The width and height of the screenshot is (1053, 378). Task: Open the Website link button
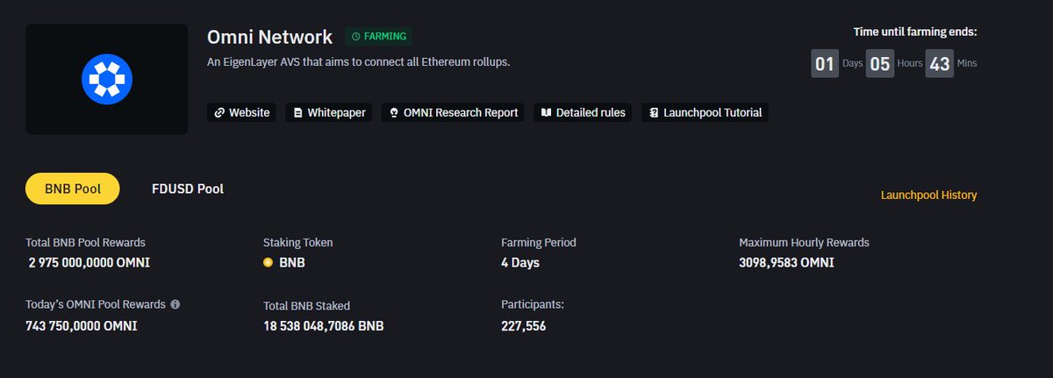pos(242,112)
